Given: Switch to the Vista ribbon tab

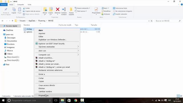Looking at the screenshot, I should coord(29,5).
